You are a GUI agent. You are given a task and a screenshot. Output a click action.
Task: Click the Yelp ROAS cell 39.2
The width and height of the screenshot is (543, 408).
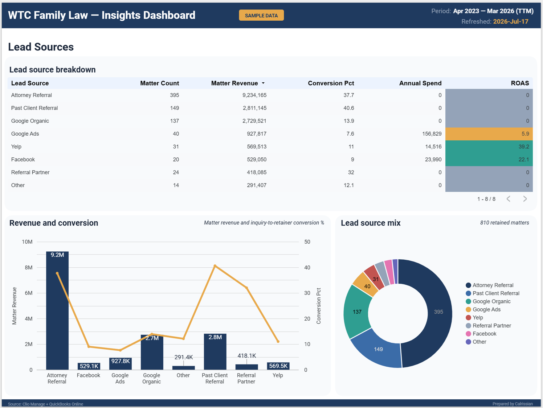pos(489,147)
